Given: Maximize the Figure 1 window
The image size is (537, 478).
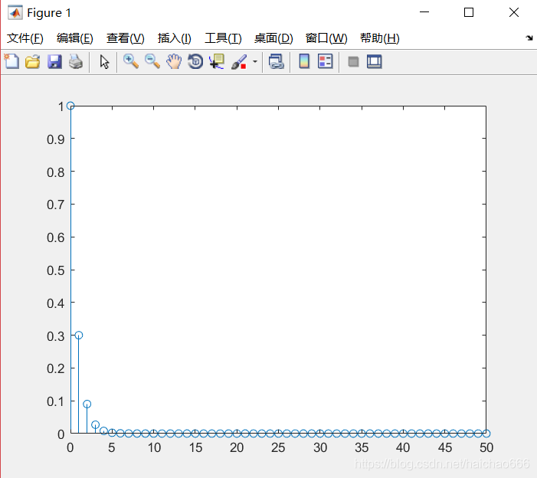Looking at the screenshot, I should 469,12.
